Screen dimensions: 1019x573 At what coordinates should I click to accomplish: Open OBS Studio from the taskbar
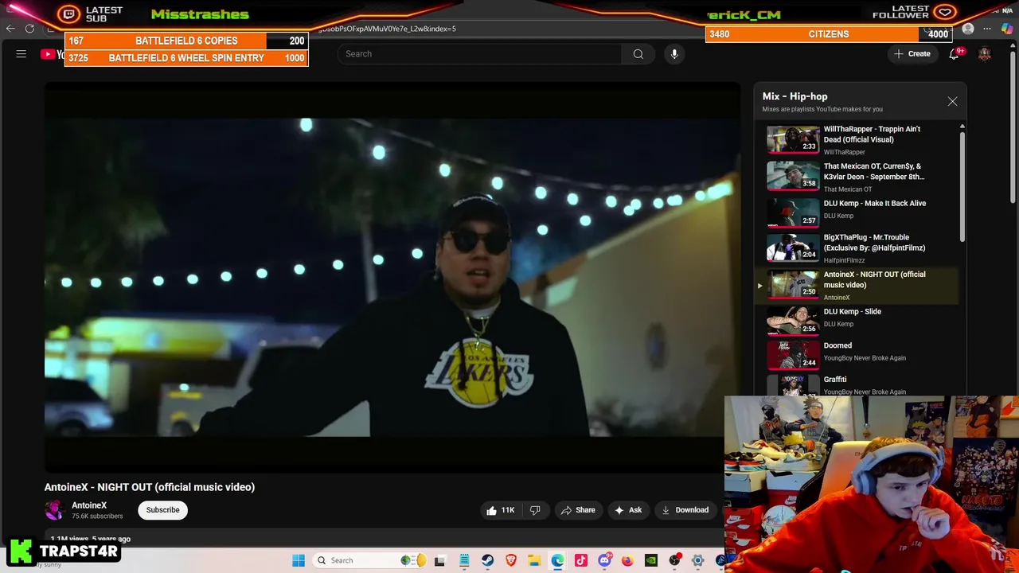(674, 560)
